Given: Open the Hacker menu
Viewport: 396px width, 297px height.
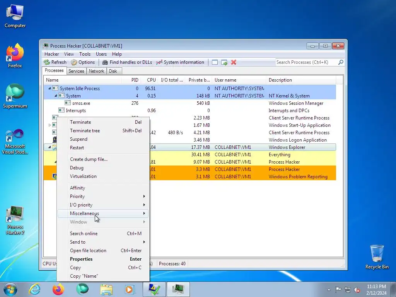Looking at the screenshot, I should point(51,54).
